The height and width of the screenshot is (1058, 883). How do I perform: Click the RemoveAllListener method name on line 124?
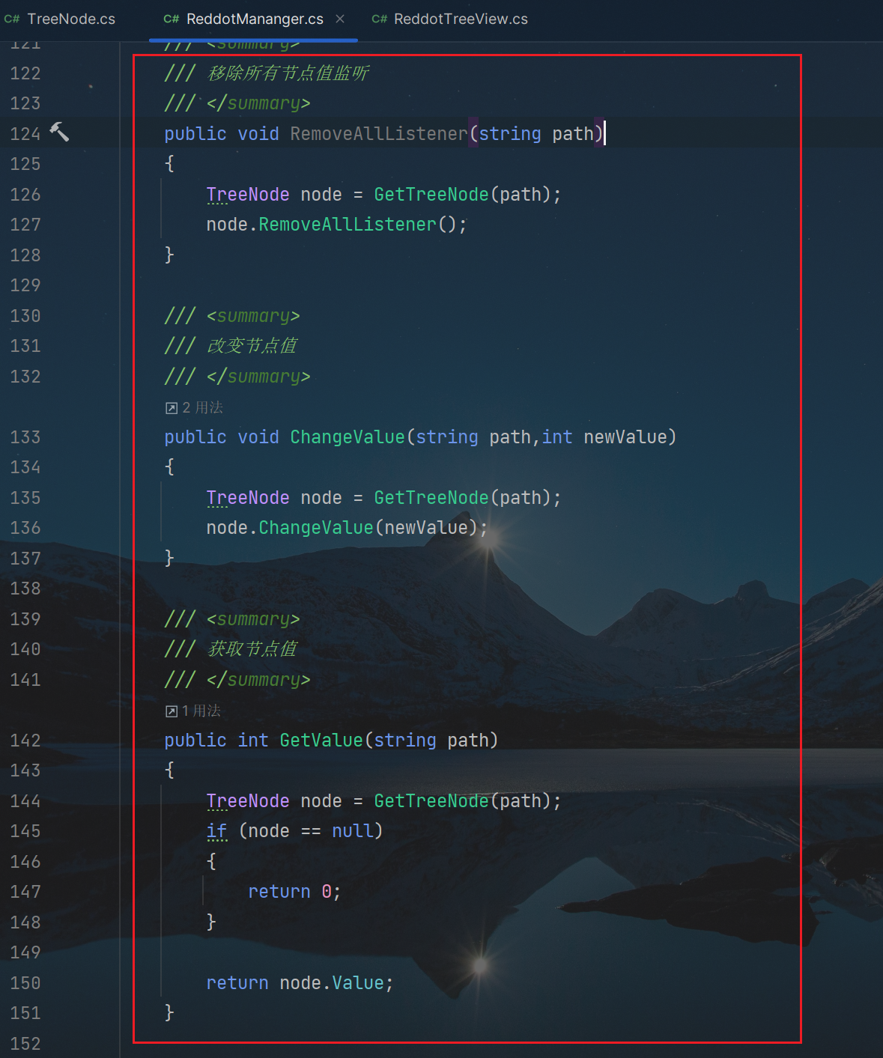pos(379,133)
